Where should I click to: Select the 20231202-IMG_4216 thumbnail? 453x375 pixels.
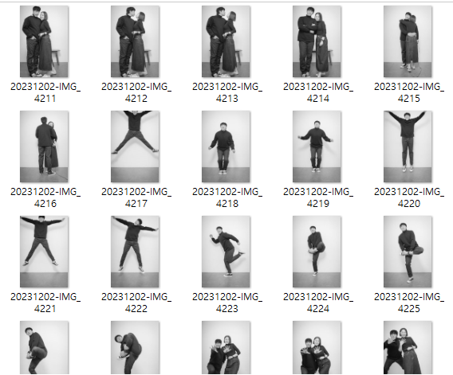coord(44,146)
